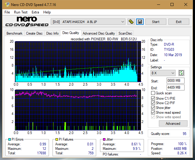Close the Nero CD-DVD Speed window
This screenshot has height=160, width=195.
tap(186, 5)
